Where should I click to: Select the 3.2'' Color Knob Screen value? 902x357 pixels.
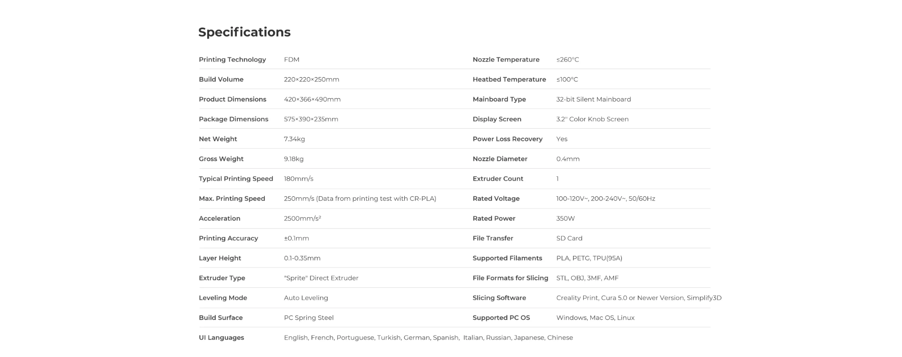click(592, 119)
